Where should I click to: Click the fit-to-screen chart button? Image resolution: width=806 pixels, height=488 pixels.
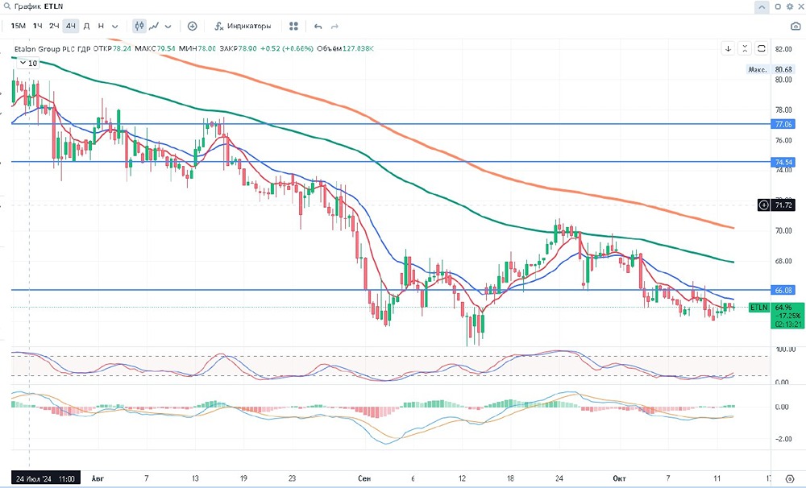[762, 48]
